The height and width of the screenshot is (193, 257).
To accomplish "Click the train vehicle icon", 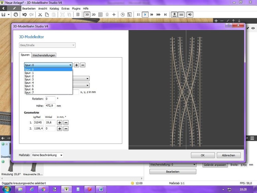I will (107, 15).
